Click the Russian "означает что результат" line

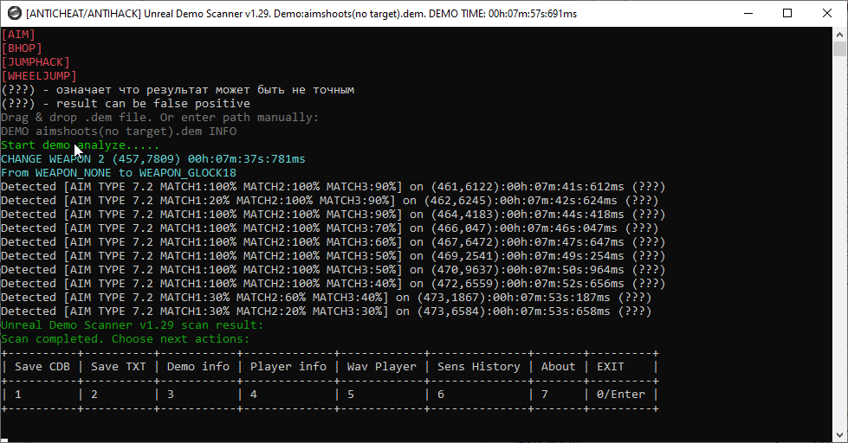coord(178,90)
